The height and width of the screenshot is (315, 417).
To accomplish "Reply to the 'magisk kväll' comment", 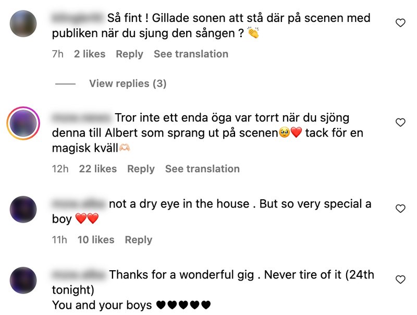I will pyautogui.click(x=141, y=169).
